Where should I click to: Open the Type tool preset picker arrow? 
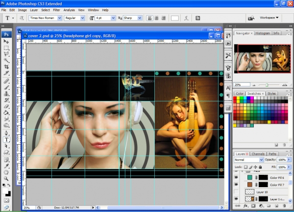13,18
